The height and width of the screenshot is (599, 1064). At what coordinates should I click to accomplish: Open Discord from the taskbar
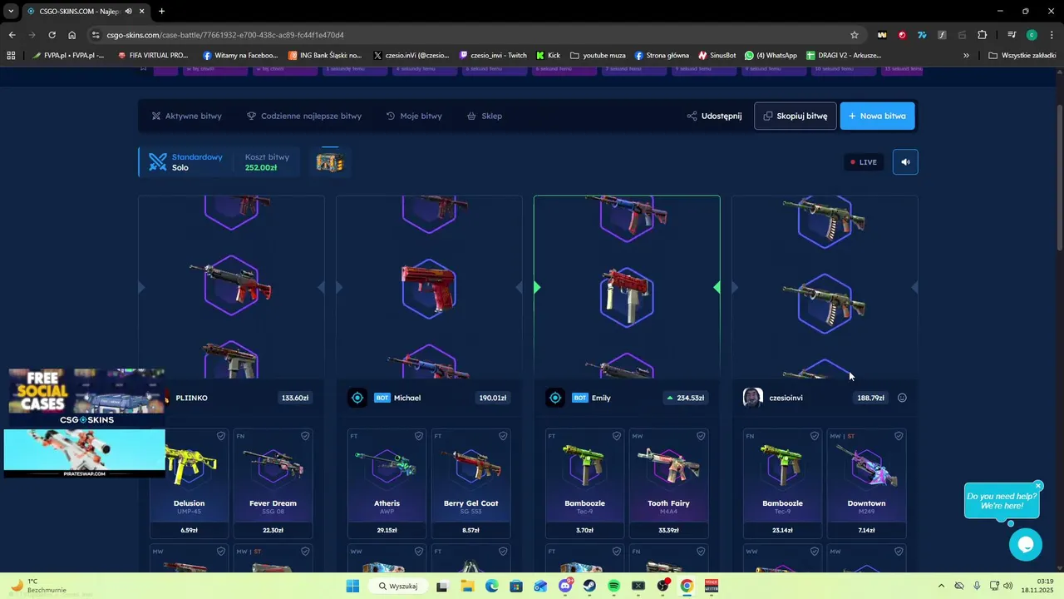click(565, 586)
